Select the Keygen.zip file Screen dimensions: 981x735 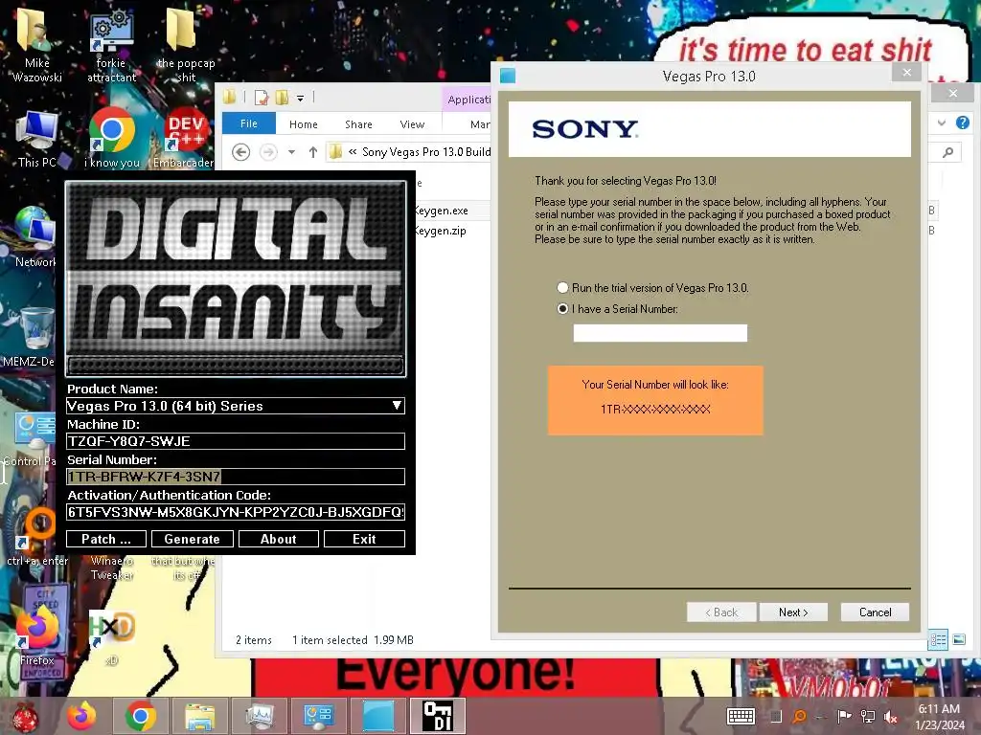(x=441, y=231)
